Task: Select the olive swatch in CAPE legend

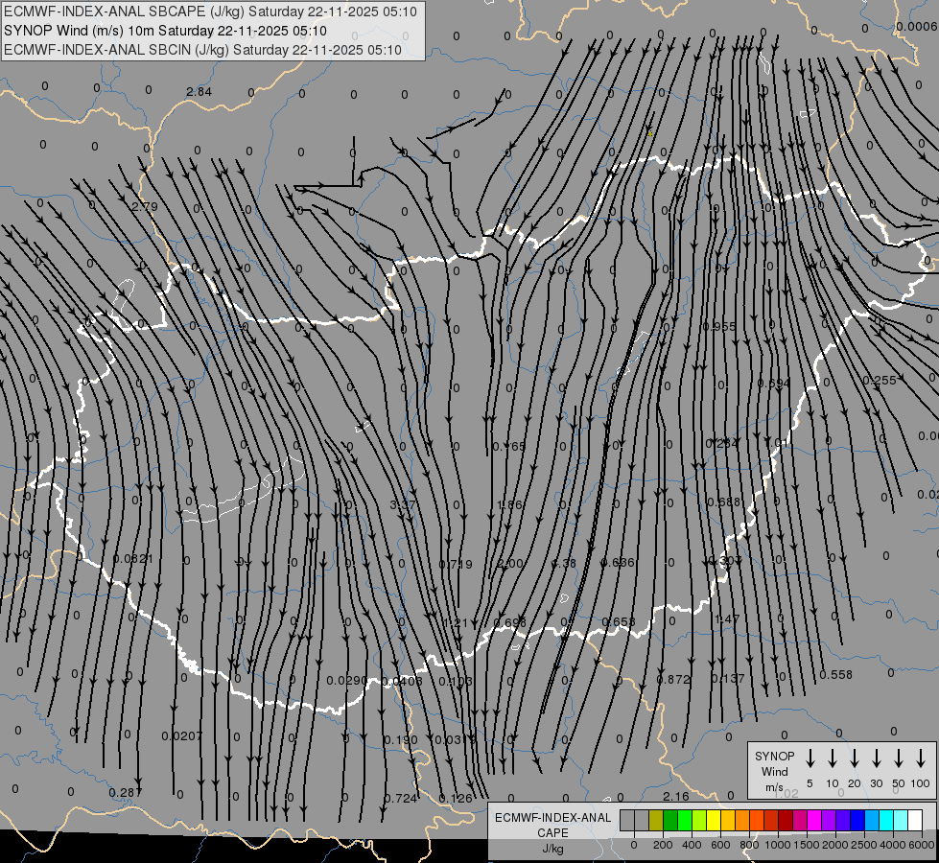Action: [x=656, y=820]
